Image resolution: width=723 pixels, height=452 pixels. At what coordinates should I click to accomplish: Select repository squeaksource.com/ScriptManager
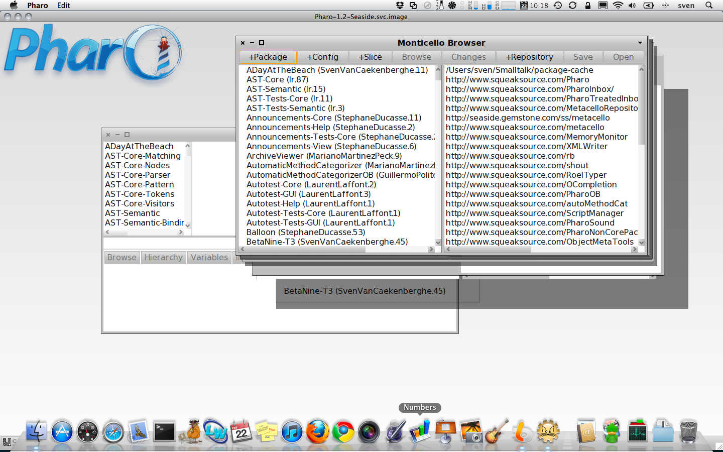[535, 213]
